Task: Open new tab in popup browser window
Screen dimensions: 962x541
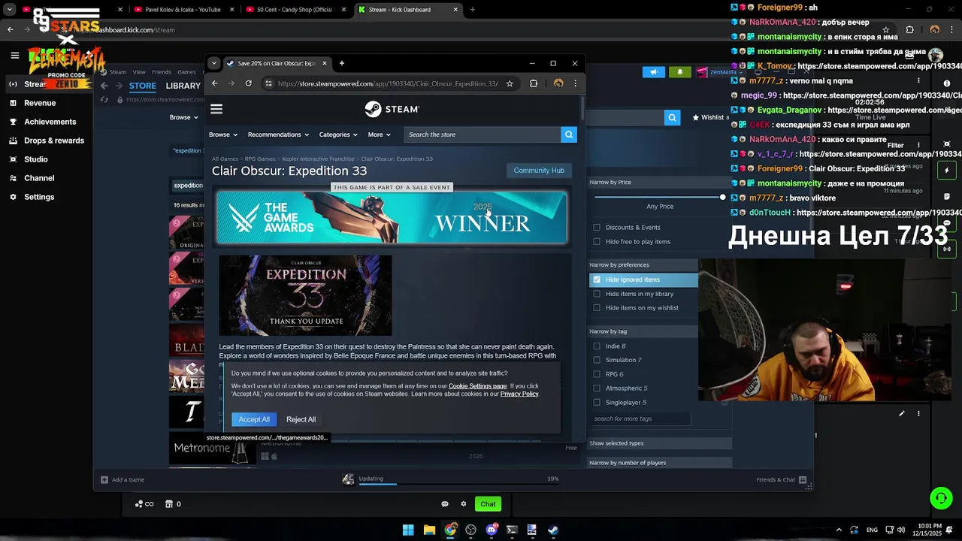Action: click(341, 63)
